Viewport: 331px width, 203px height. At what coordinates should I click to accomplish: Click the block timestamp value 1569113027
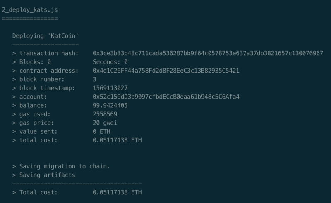(110, 88)
